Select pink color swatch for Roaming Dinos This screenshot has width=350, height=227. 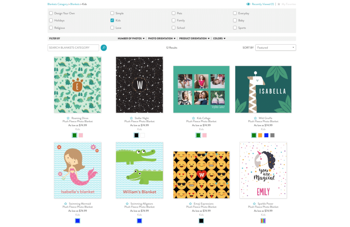click(81, 135)
